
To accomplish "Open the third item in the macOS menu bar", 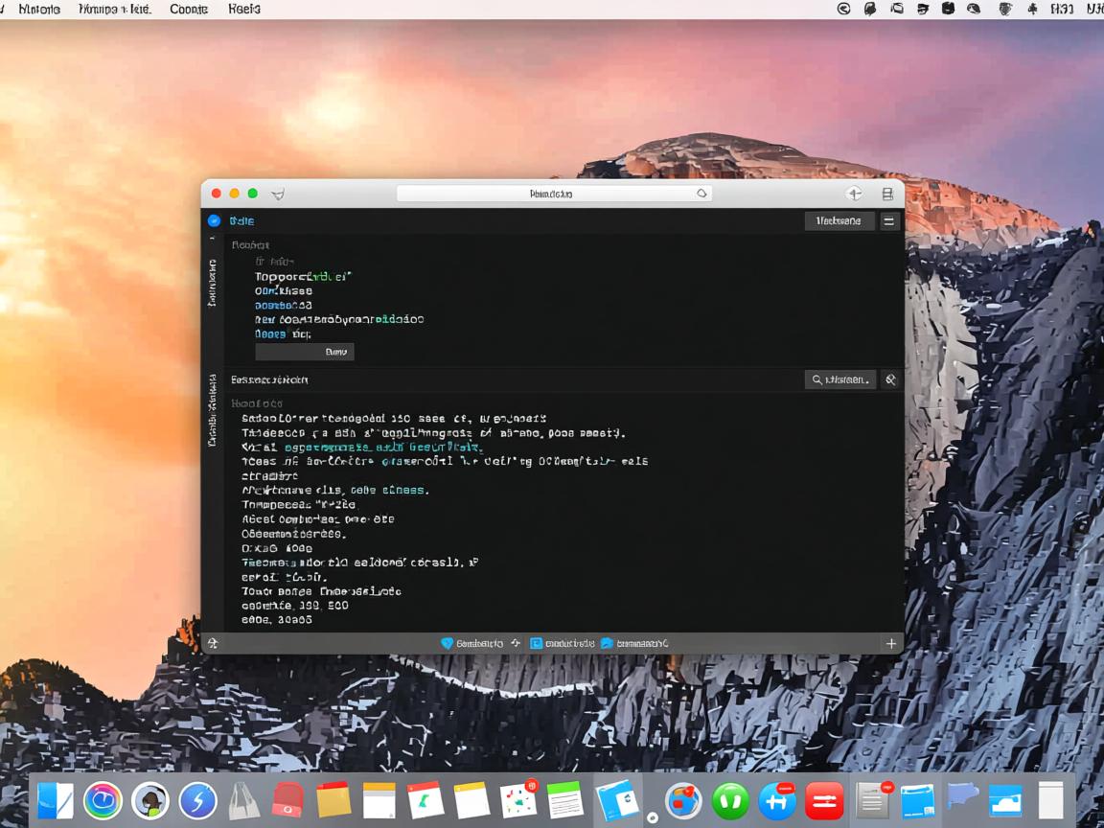I will click(189, 9).
